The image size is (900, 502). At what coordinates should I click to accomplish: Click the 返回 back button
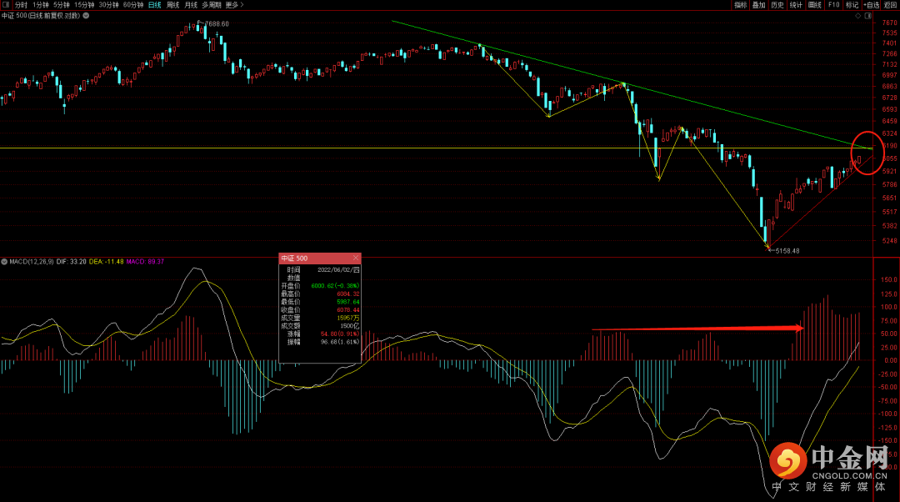point(891,5)
